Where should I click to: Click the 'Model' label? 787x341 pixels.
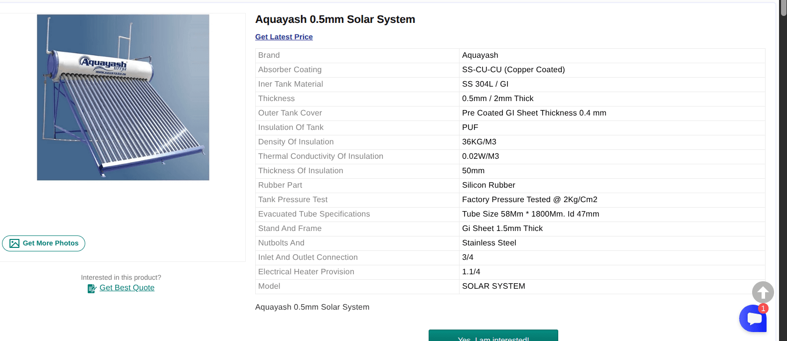pos(269,286)
